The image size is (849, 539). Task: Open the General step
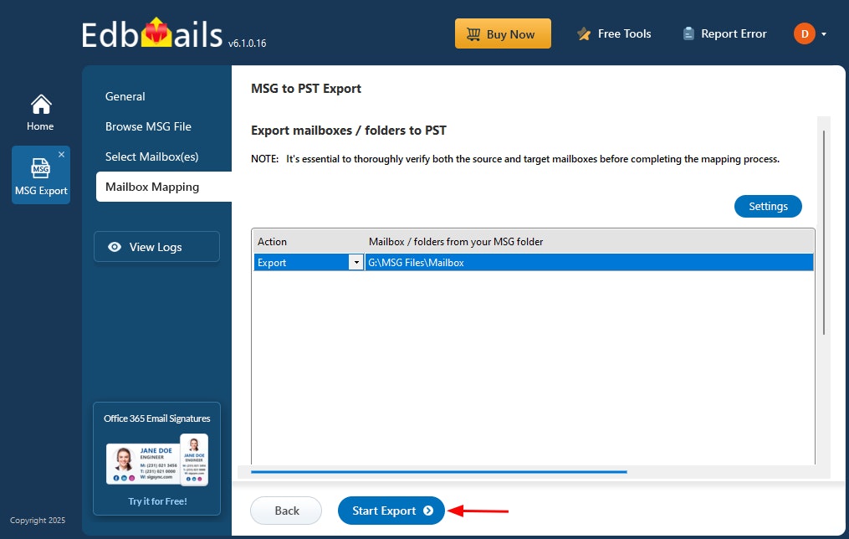click(125, 96)
